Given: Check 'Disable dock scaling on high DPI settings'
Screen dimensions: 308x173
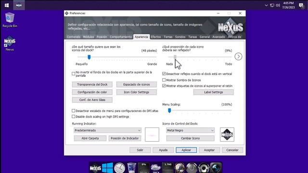Looking at the screenshot, I should tap(74, 116).
